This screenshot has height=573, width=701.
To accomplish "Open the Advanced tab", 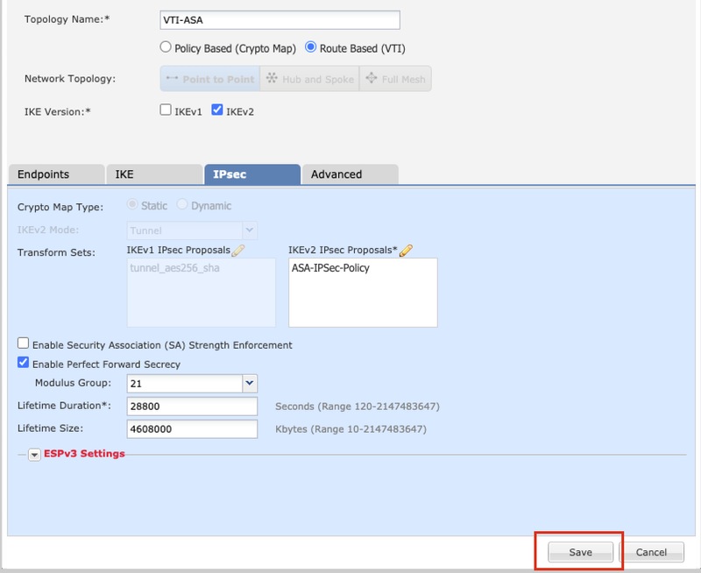I will (x=350, y=174).
